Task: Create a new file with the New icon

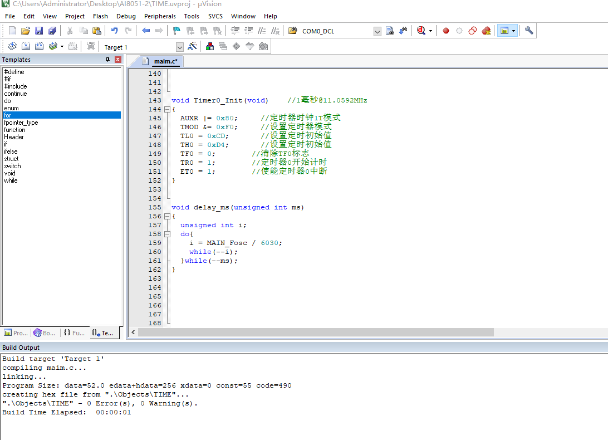Action: (x=12, y=31)
